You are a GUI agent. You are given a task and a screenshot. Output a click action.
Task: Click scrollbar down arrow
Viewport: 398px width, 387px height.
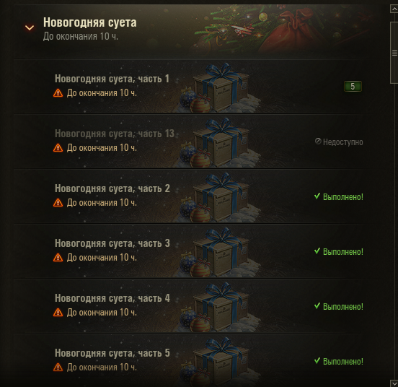pos(394,383)
